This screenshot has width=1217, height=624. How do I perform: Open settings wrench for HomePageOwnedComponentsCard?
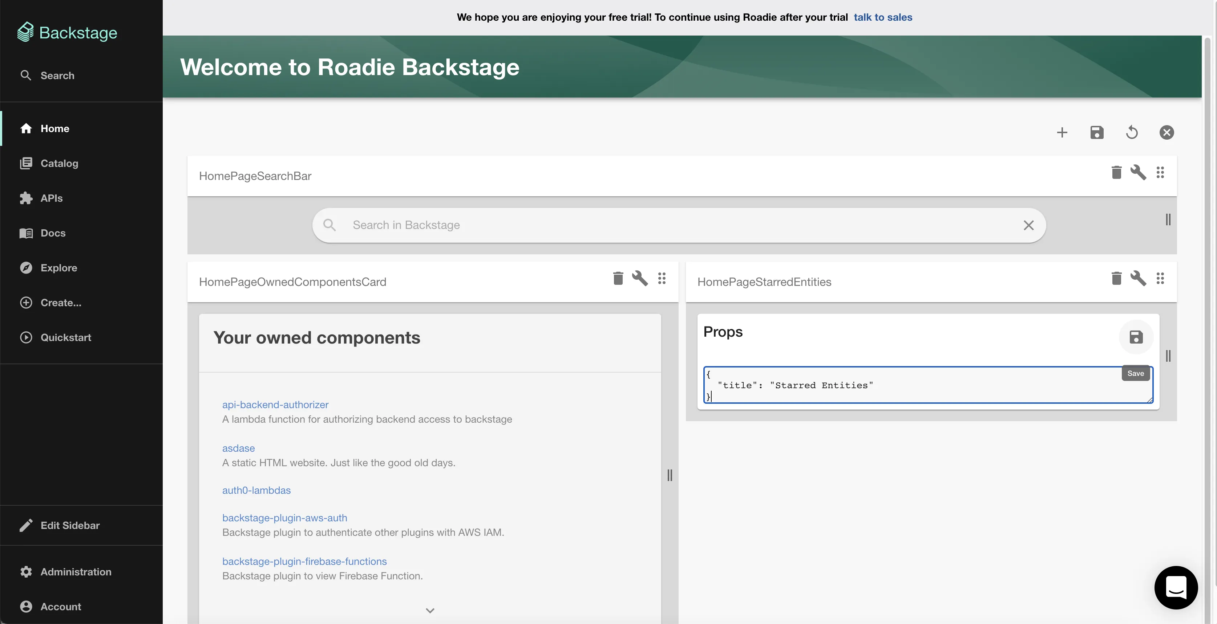pos(640,278)
